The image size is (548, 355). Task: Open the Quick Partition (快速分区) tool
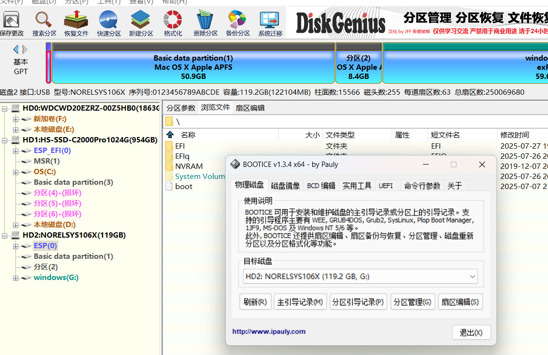109,23
